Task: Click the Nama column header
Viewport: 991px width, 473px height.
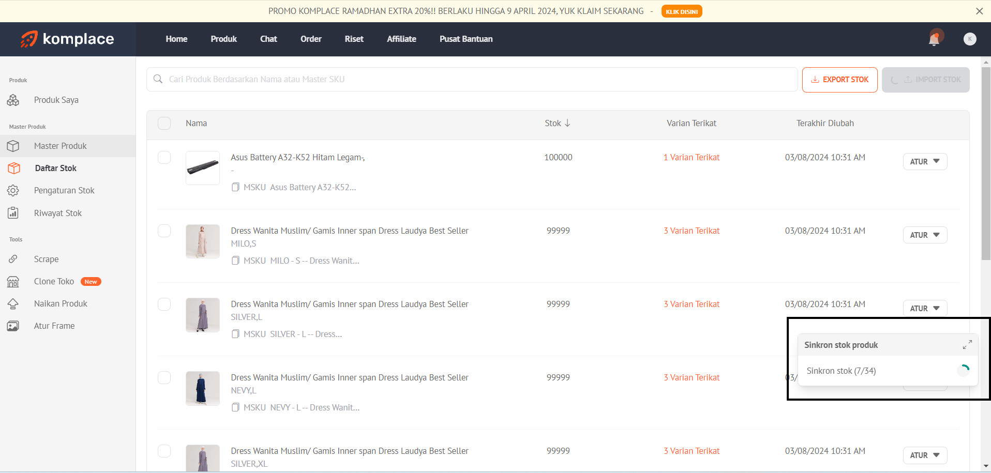Action: (x=196, y=123)
